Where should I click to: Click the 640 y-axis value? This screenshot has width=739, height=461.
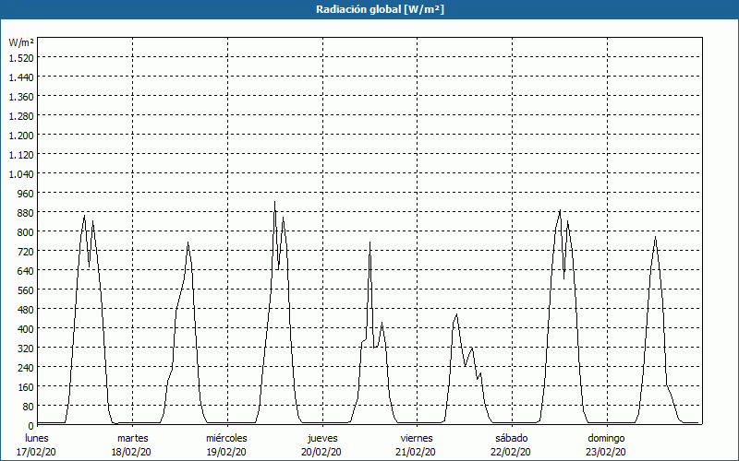pyautogui.click(x=26, y=271)
